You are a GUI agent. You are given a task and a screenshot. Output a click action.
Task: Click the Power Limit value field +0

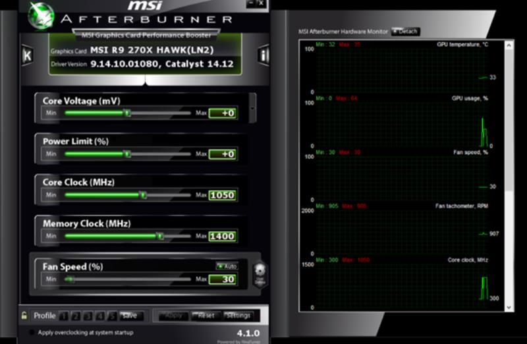223,154
